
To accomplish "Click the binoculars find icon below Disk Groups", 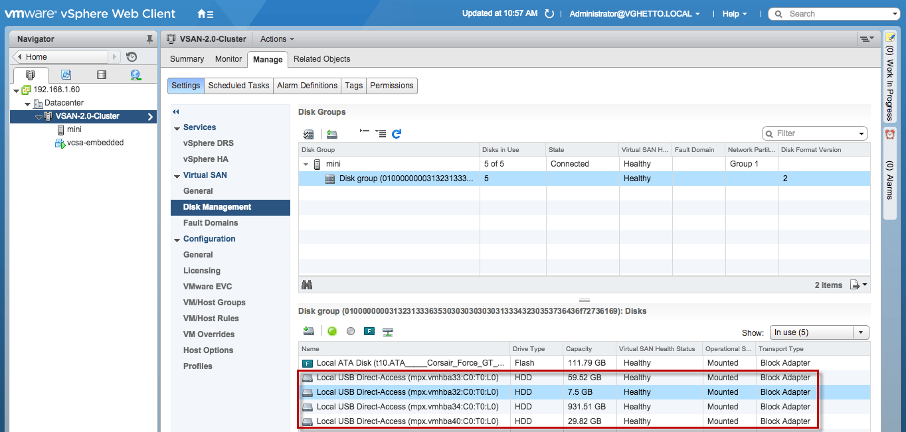I will (x=307, y=284).
